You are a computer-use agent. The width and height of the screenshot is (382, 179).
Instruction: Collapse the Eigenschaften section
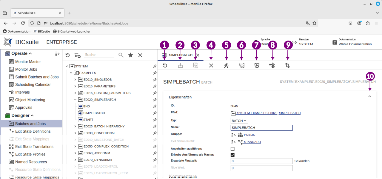click(x=370, y=97)
